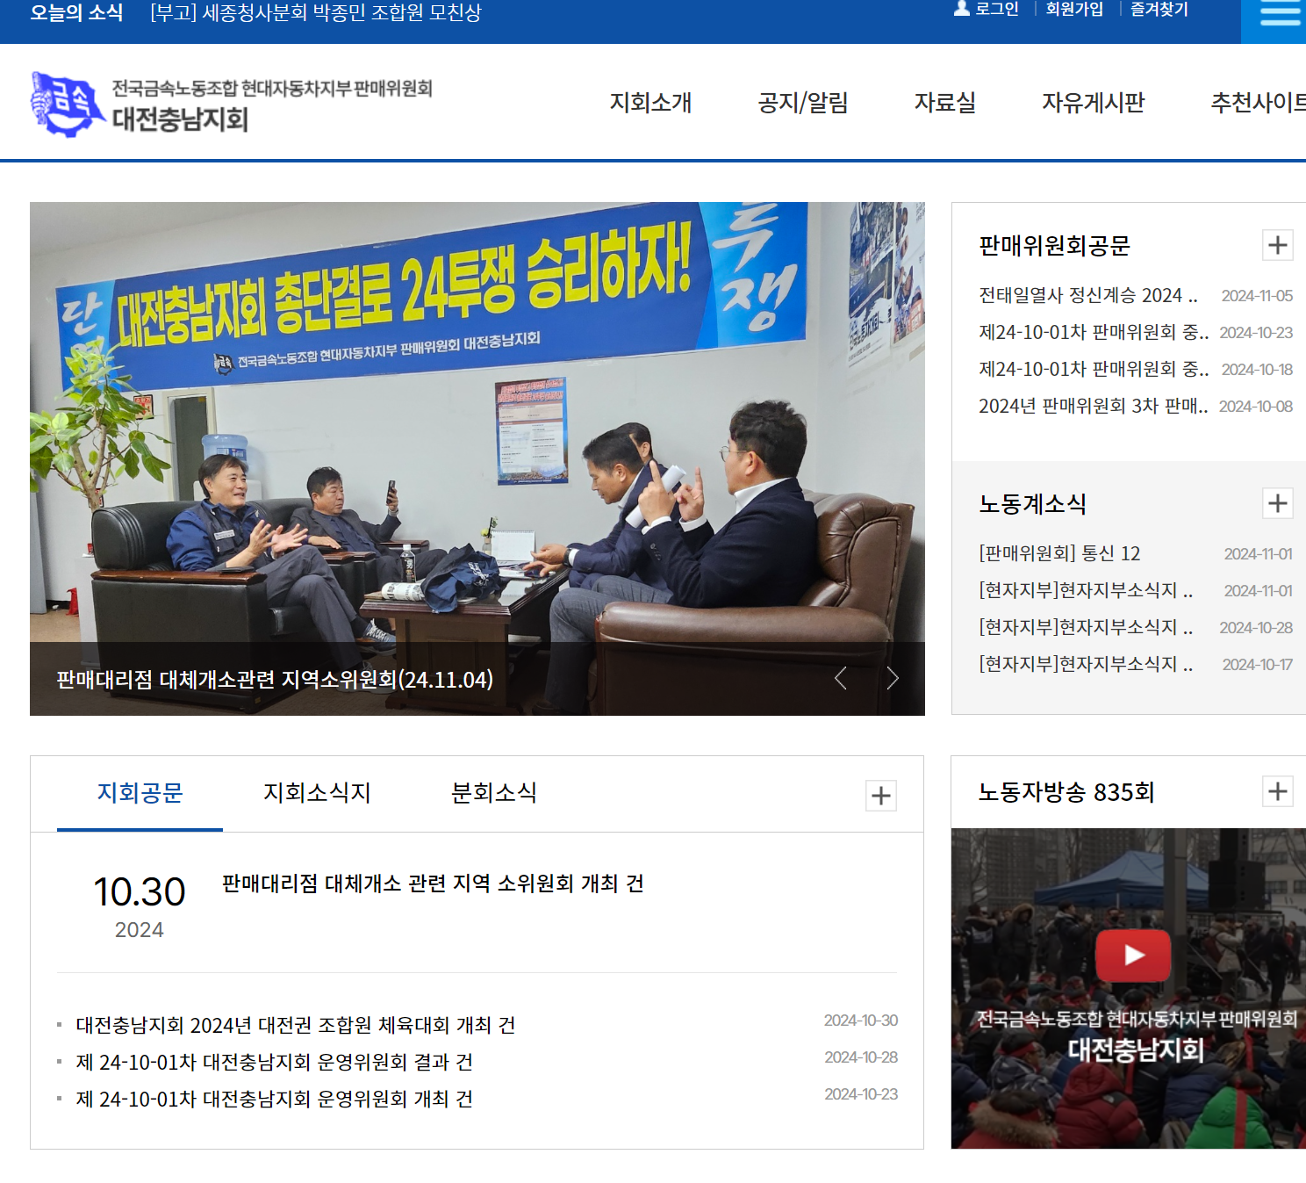The width and height of the screenshot is (1306, 1183).
Task: Expand 판매위원회공문 with the plus button
Action: (x=1278, y=245)
